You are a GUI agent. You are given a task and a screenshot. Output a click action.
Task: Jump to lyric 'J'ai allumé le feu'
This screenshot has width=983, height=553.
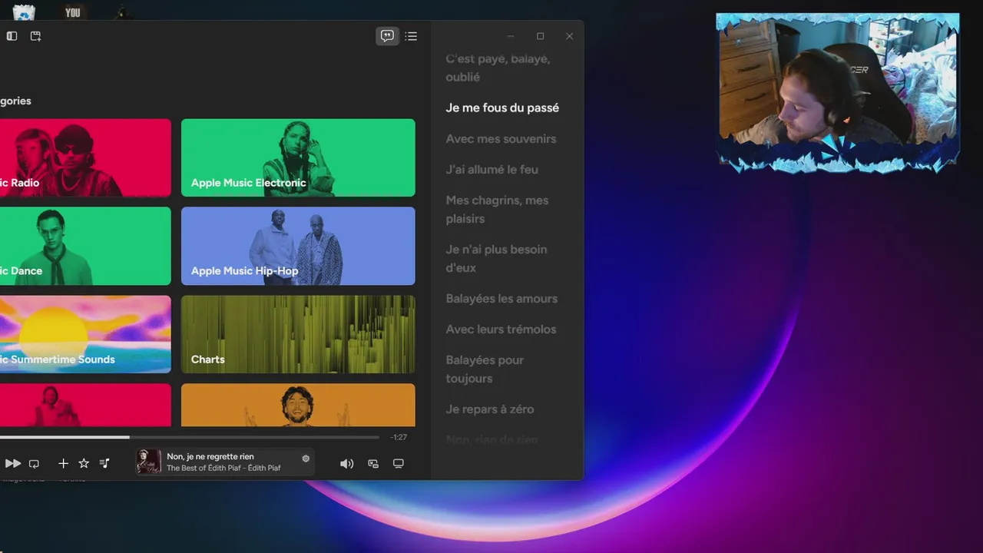click(x=492, y=170)
